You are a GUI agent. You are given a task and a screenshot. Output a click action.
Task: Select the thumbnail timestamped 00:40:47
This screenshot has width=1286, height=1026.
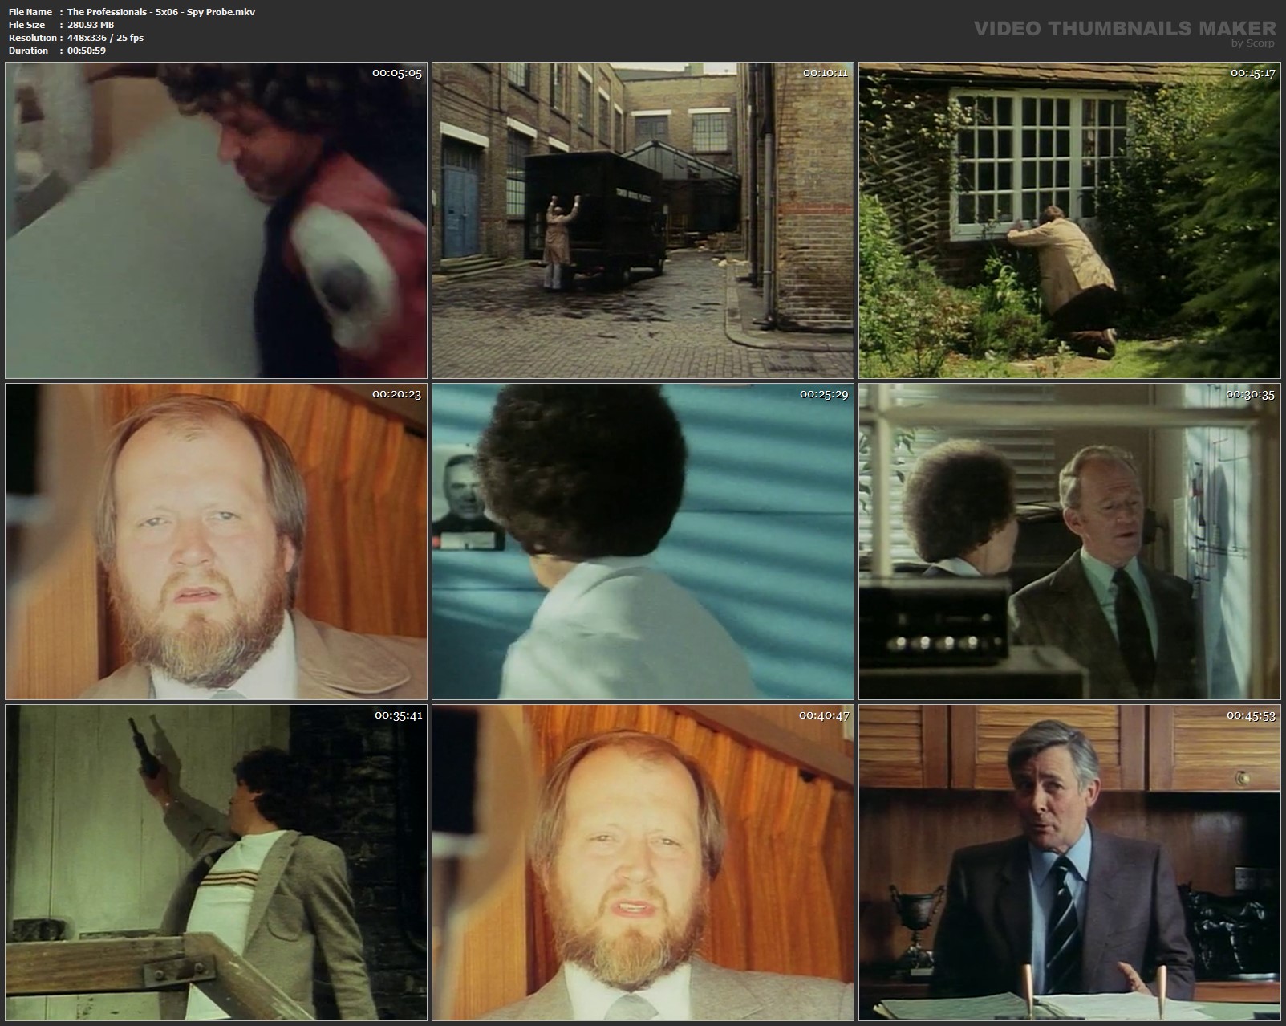tap(643, 862)
